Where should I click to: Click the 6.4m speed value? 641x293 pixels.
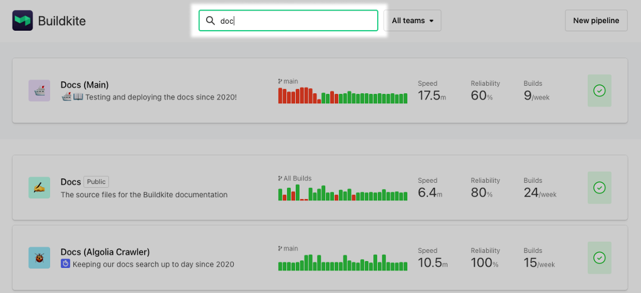[430, 192]
